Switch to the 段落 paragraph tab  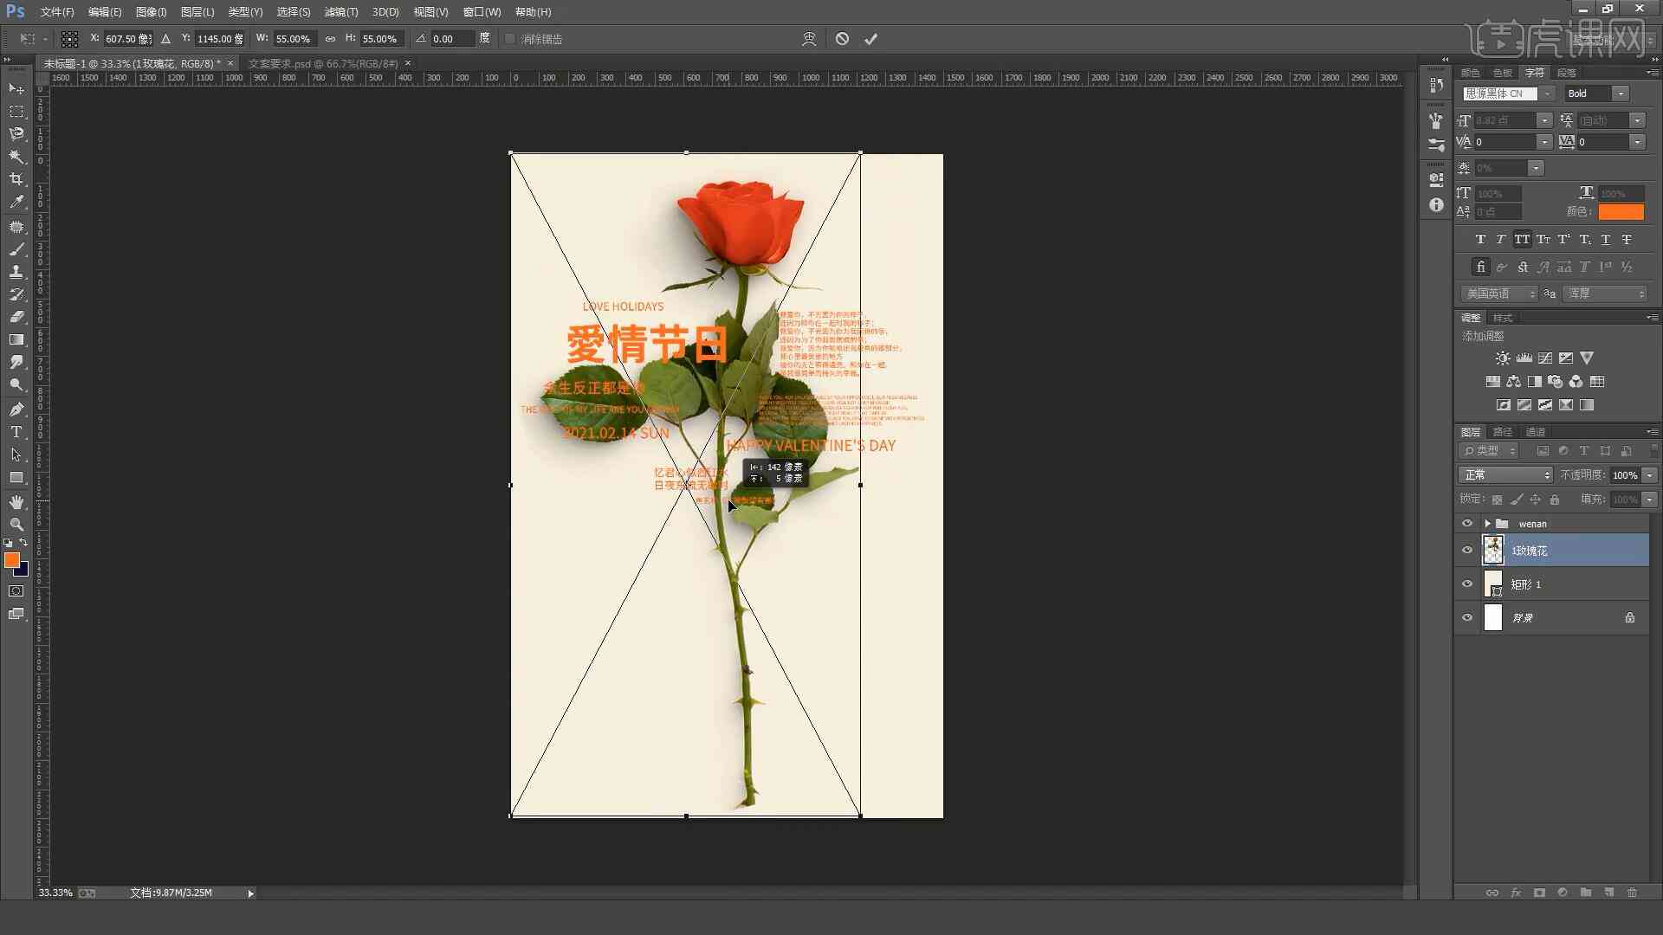click(1566, 73)
